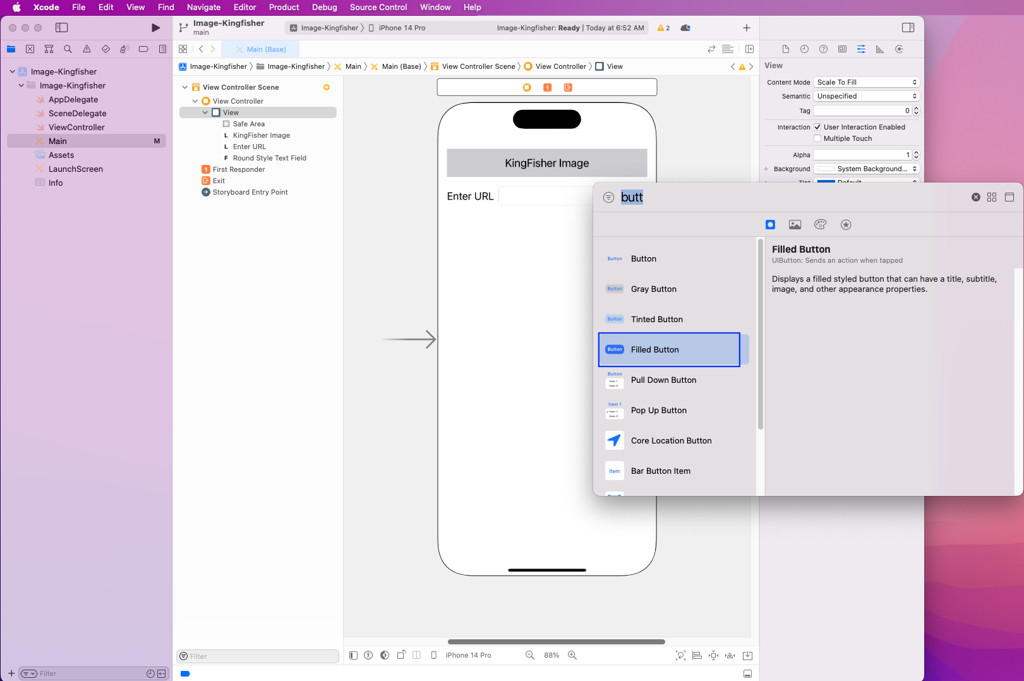Image resolution: width=1024 pixels, height=681 pixels.
Task: Click the canvas orientation rotate icon
Action: [x=401, y=655]
